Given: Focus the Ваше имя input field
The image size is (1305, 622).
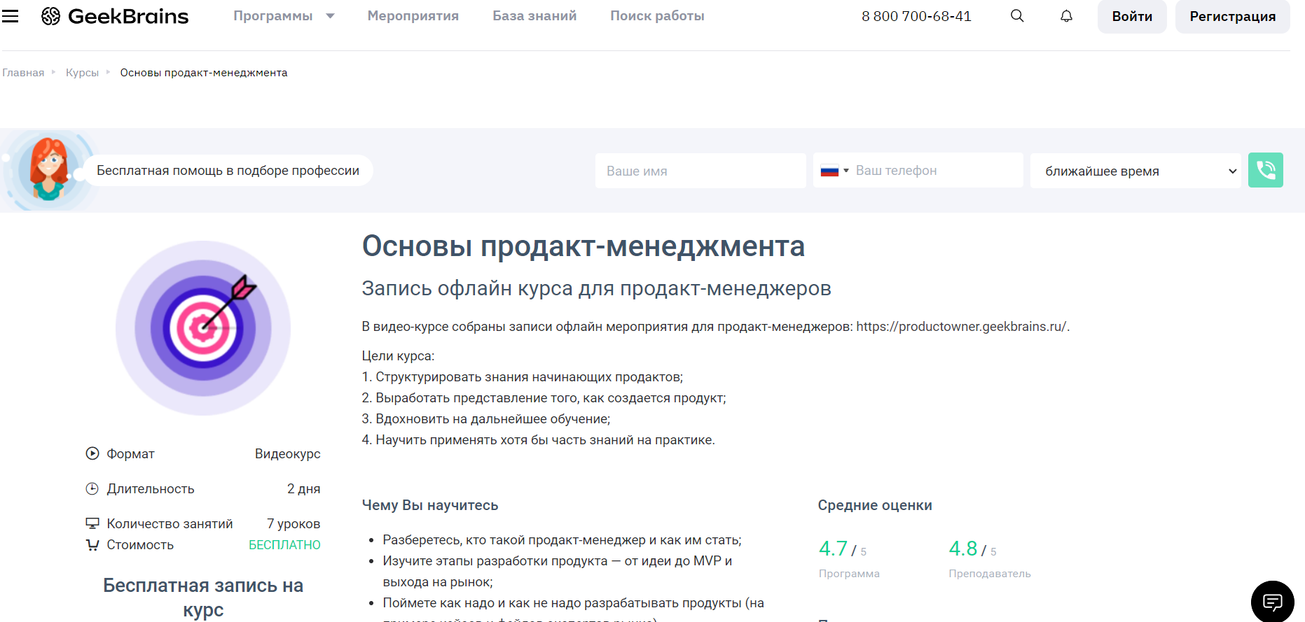Looking at the screenshot, I should [700, 171].
